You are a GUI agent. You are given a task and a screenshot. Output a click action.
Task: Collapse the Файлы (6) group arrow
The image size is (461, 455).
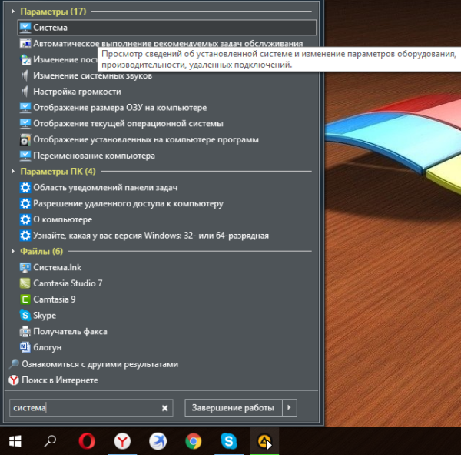12,252
